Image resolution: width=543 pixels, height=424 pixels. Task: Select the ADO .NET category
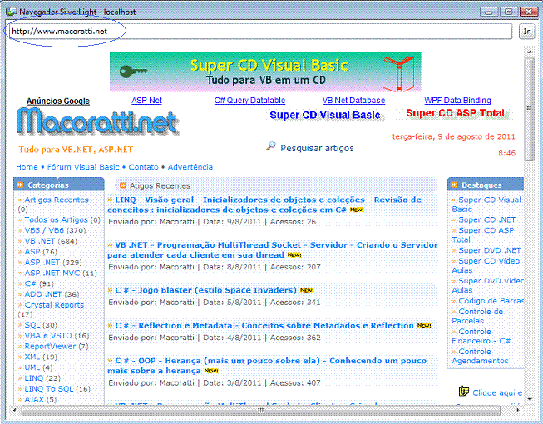tap(43, 294)
